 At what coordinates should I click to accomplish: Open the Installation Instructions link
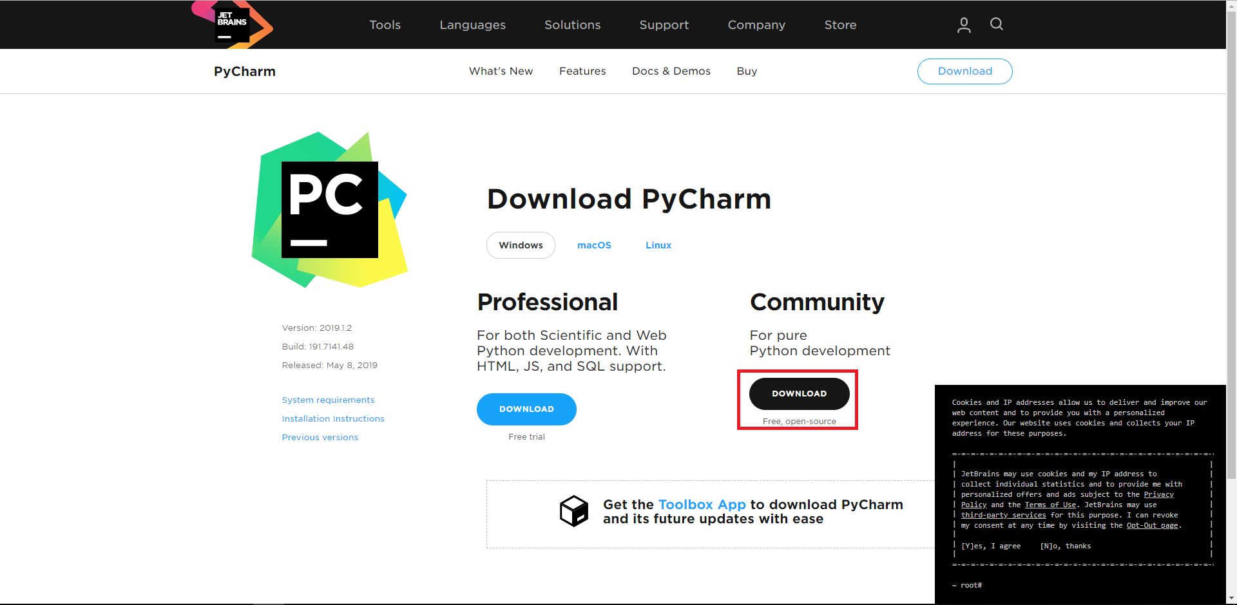pyautogui.click(x=333, y=418)
